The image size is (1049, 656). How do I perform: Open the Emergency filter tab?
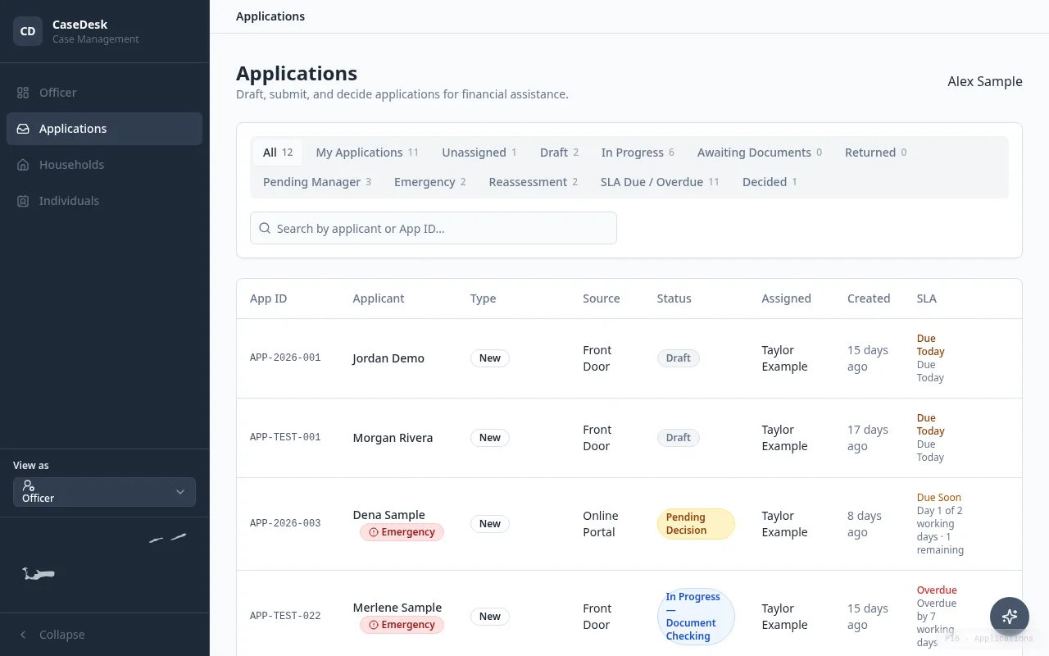click(x=429, y=182)
